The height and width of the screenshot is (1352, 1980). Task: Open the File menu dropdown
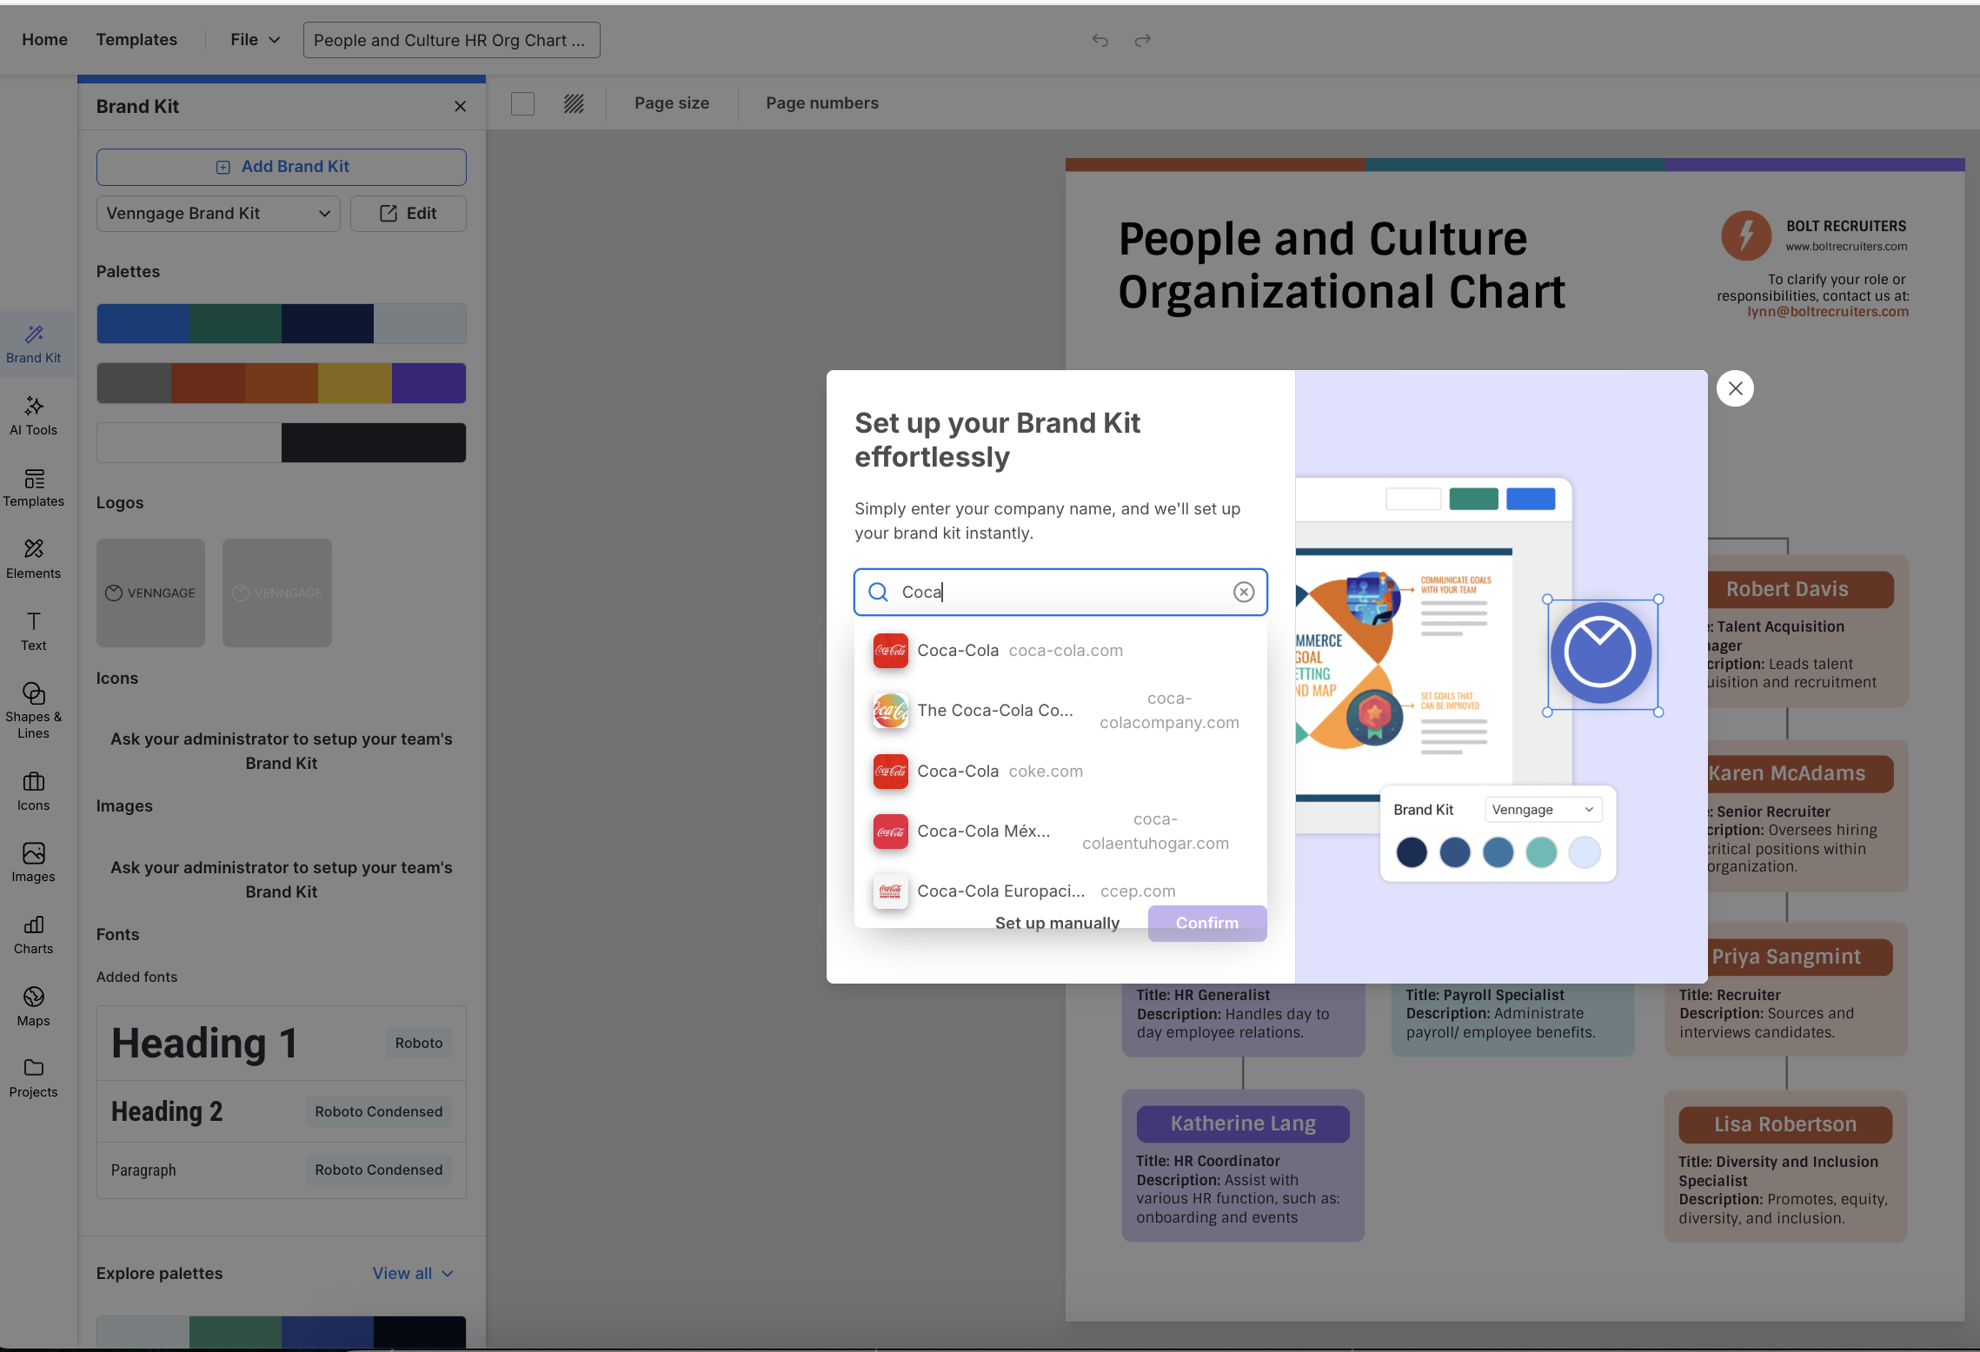(255, 40)
